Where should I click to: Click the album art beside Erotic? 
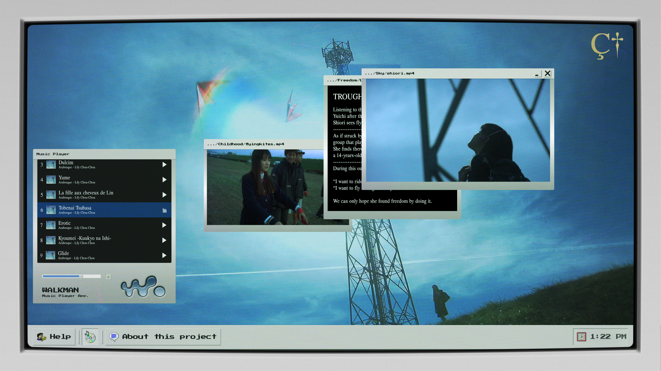click(x=51, y=225)
